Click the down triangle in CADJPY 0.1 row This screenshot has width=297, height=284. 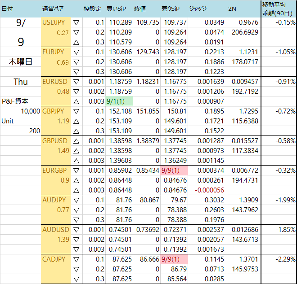coord(76,259)
